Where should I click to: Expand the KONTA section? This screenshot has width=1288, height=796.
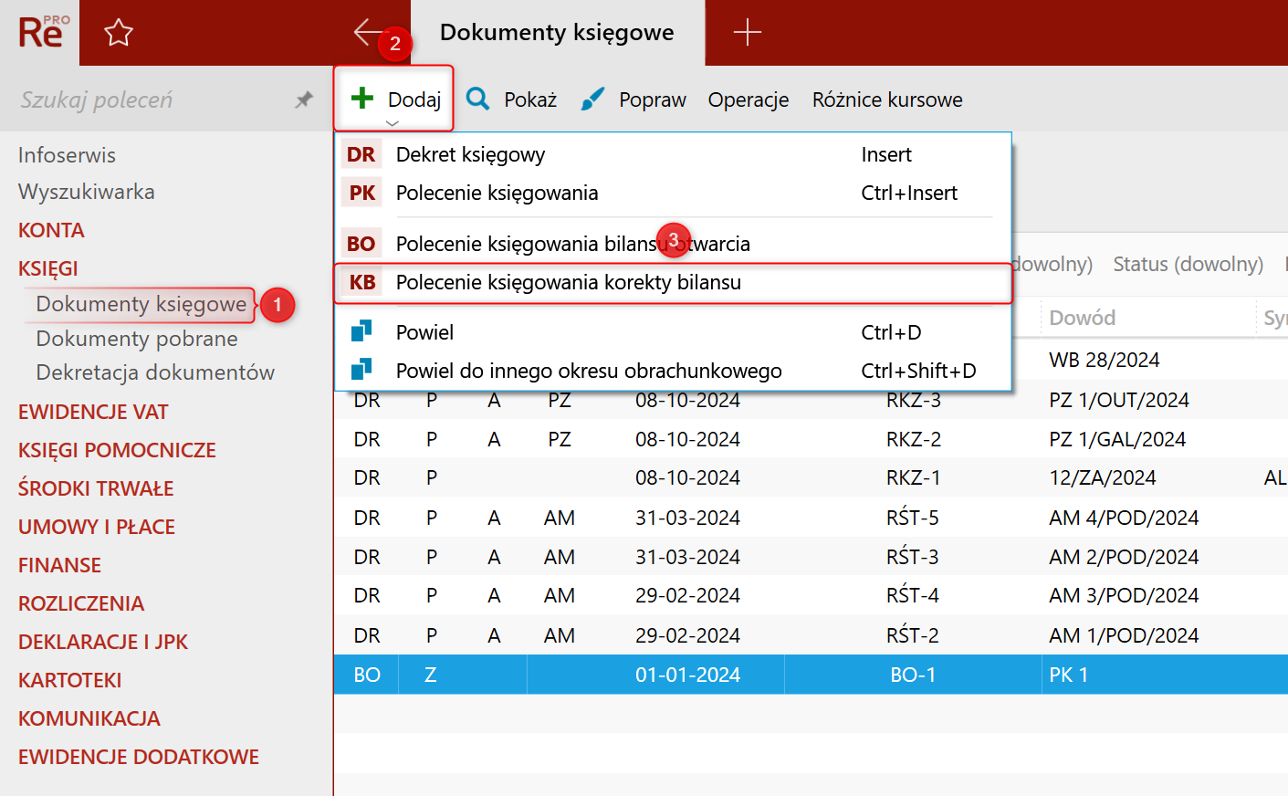[x=51, y=230]
